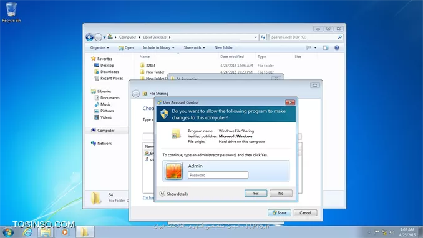Cancel the File Sharing dialog
The height and width of the screenshot is (238, 423).
pos(305,212)
